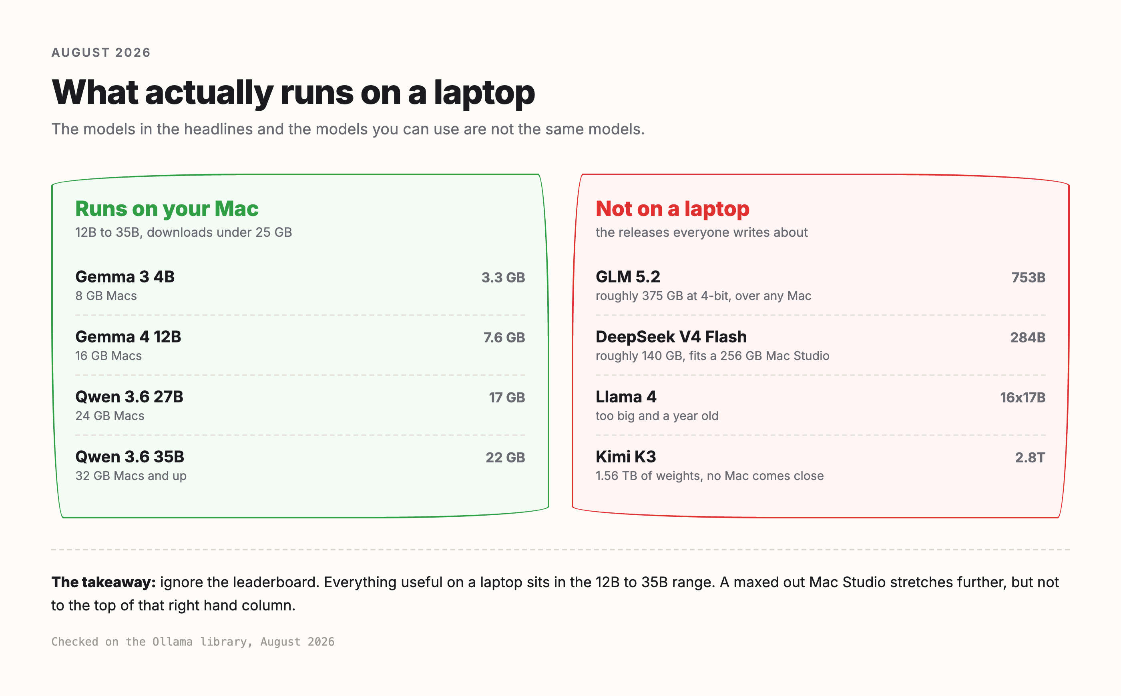Click the "Qwen 3.6 35B" model name
Viewport: 1121px width, 696px height.
click(129, 457)
